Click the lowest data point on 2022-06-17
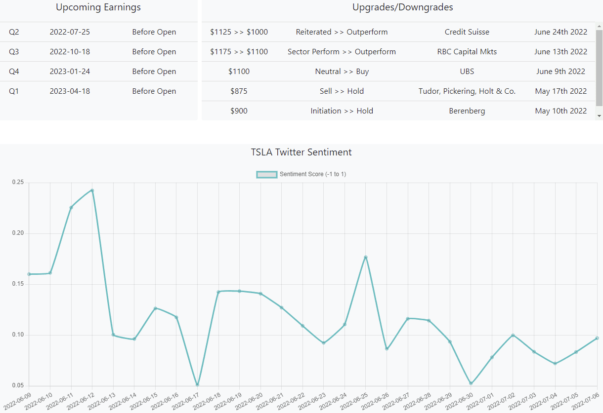Image resolution: width=603 pixels, height=413 pixels. (197, 385)
